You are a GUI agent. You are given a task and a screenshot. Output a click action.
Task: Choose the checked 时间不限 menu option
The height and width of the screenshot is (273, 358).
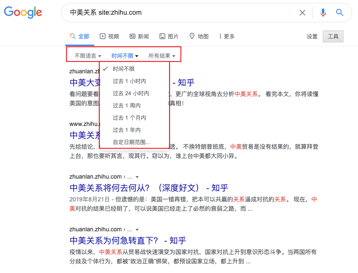[x=134, y=69]
